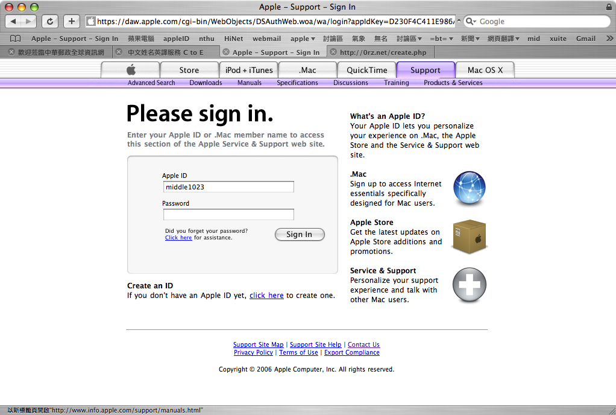This screenshot has width=616, height=415.
Task: Click the Apple ID text field
Action: (228, 186)
